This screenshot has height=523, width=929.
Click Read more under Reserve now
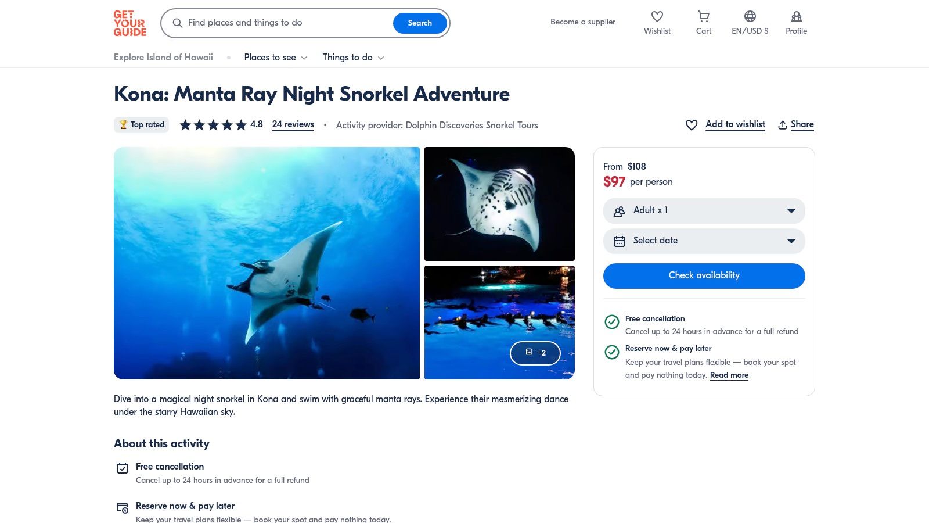[729, 375]
